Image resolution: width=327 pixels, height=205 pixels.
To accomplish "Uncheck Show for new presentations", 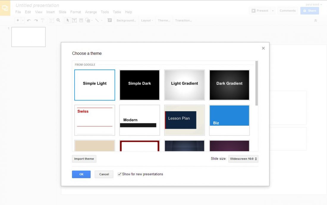I will (x=120, y=174).
